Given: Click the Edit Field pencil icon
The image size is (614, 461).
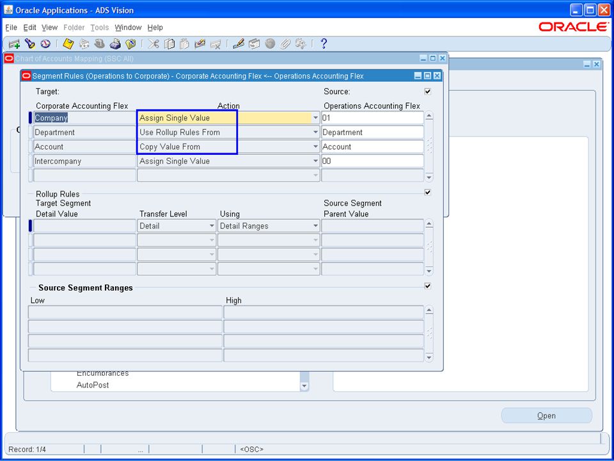Looking at the screenshot, I should click(239, 44).
